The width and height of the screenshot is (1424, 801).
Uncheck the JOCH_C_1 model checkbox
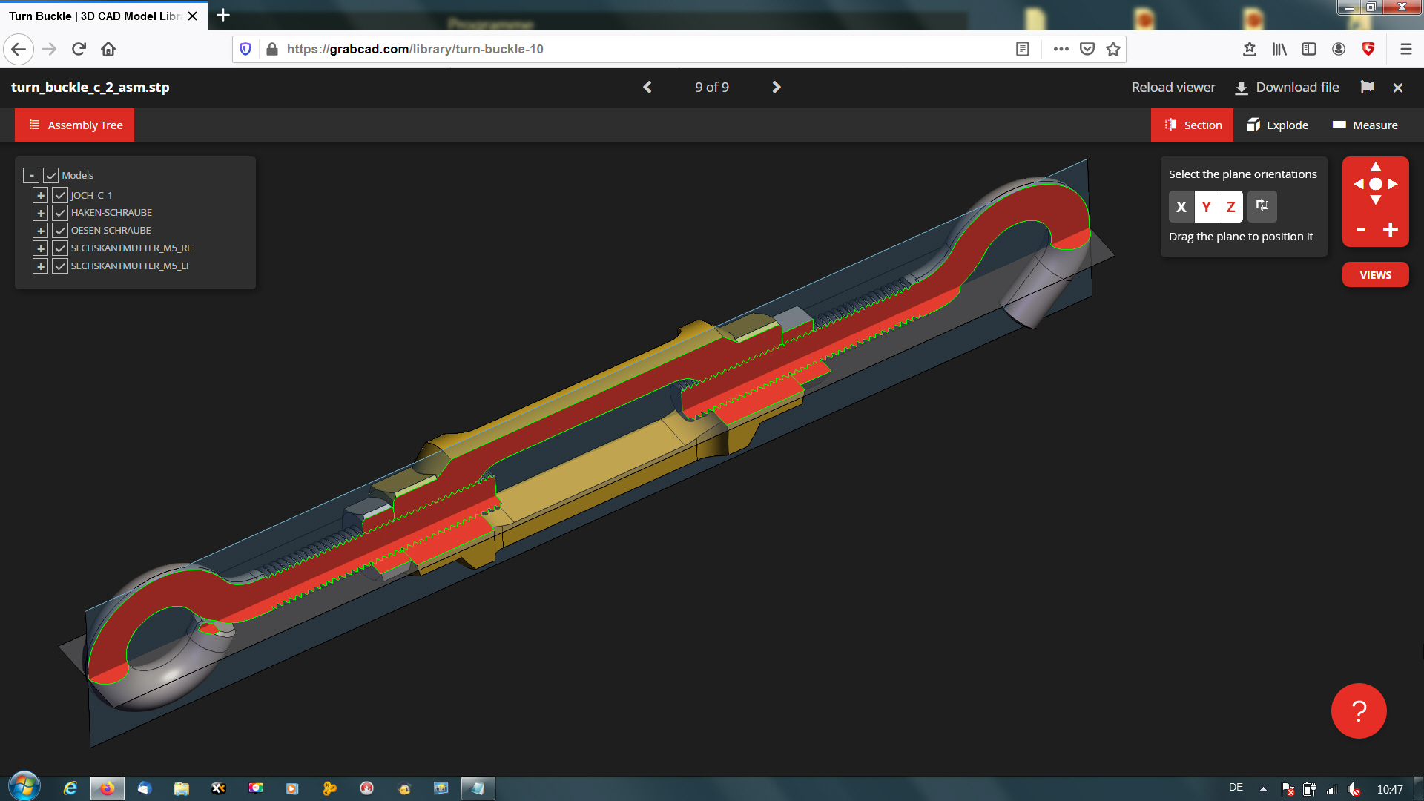60,195
